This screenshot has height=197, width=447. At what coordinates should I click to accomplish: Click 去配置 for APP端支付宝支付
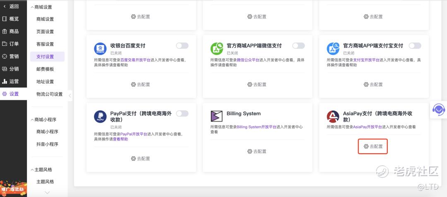pos(373,84)
